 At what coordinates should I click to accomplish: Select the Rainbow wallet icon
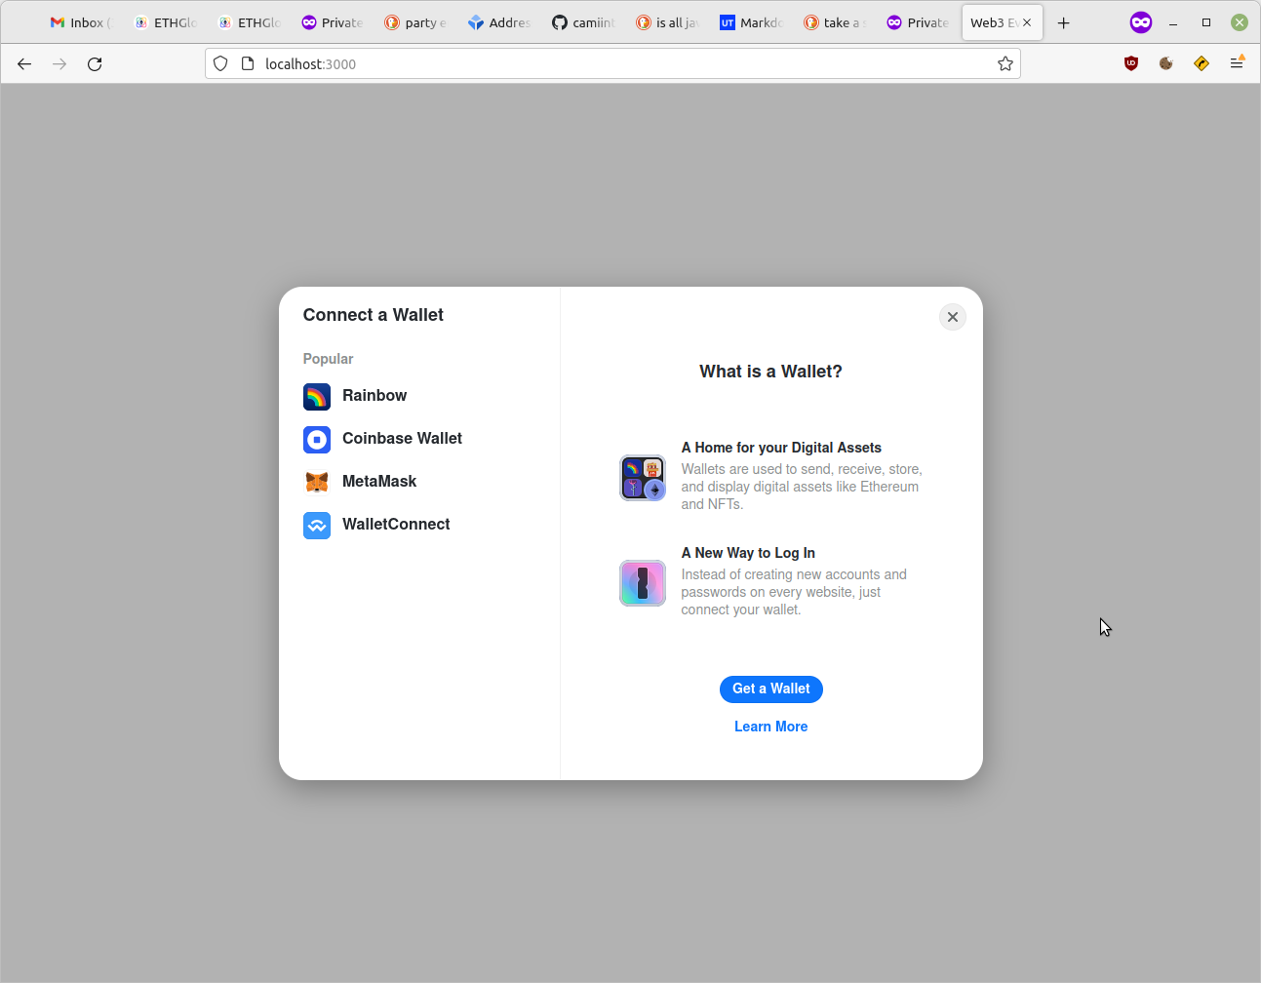point(317,396)
